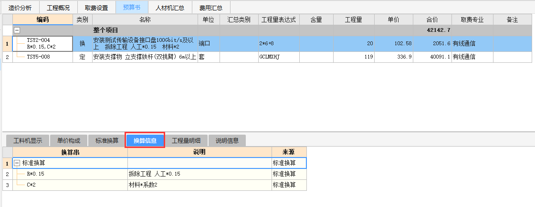Collapse the 标准换算 group row
Viewport: 535px width, 207px height.
pos(18,163)
